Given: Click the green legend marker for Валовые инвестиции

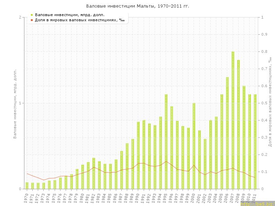Looking at the screenshot, I should point(32,15).
